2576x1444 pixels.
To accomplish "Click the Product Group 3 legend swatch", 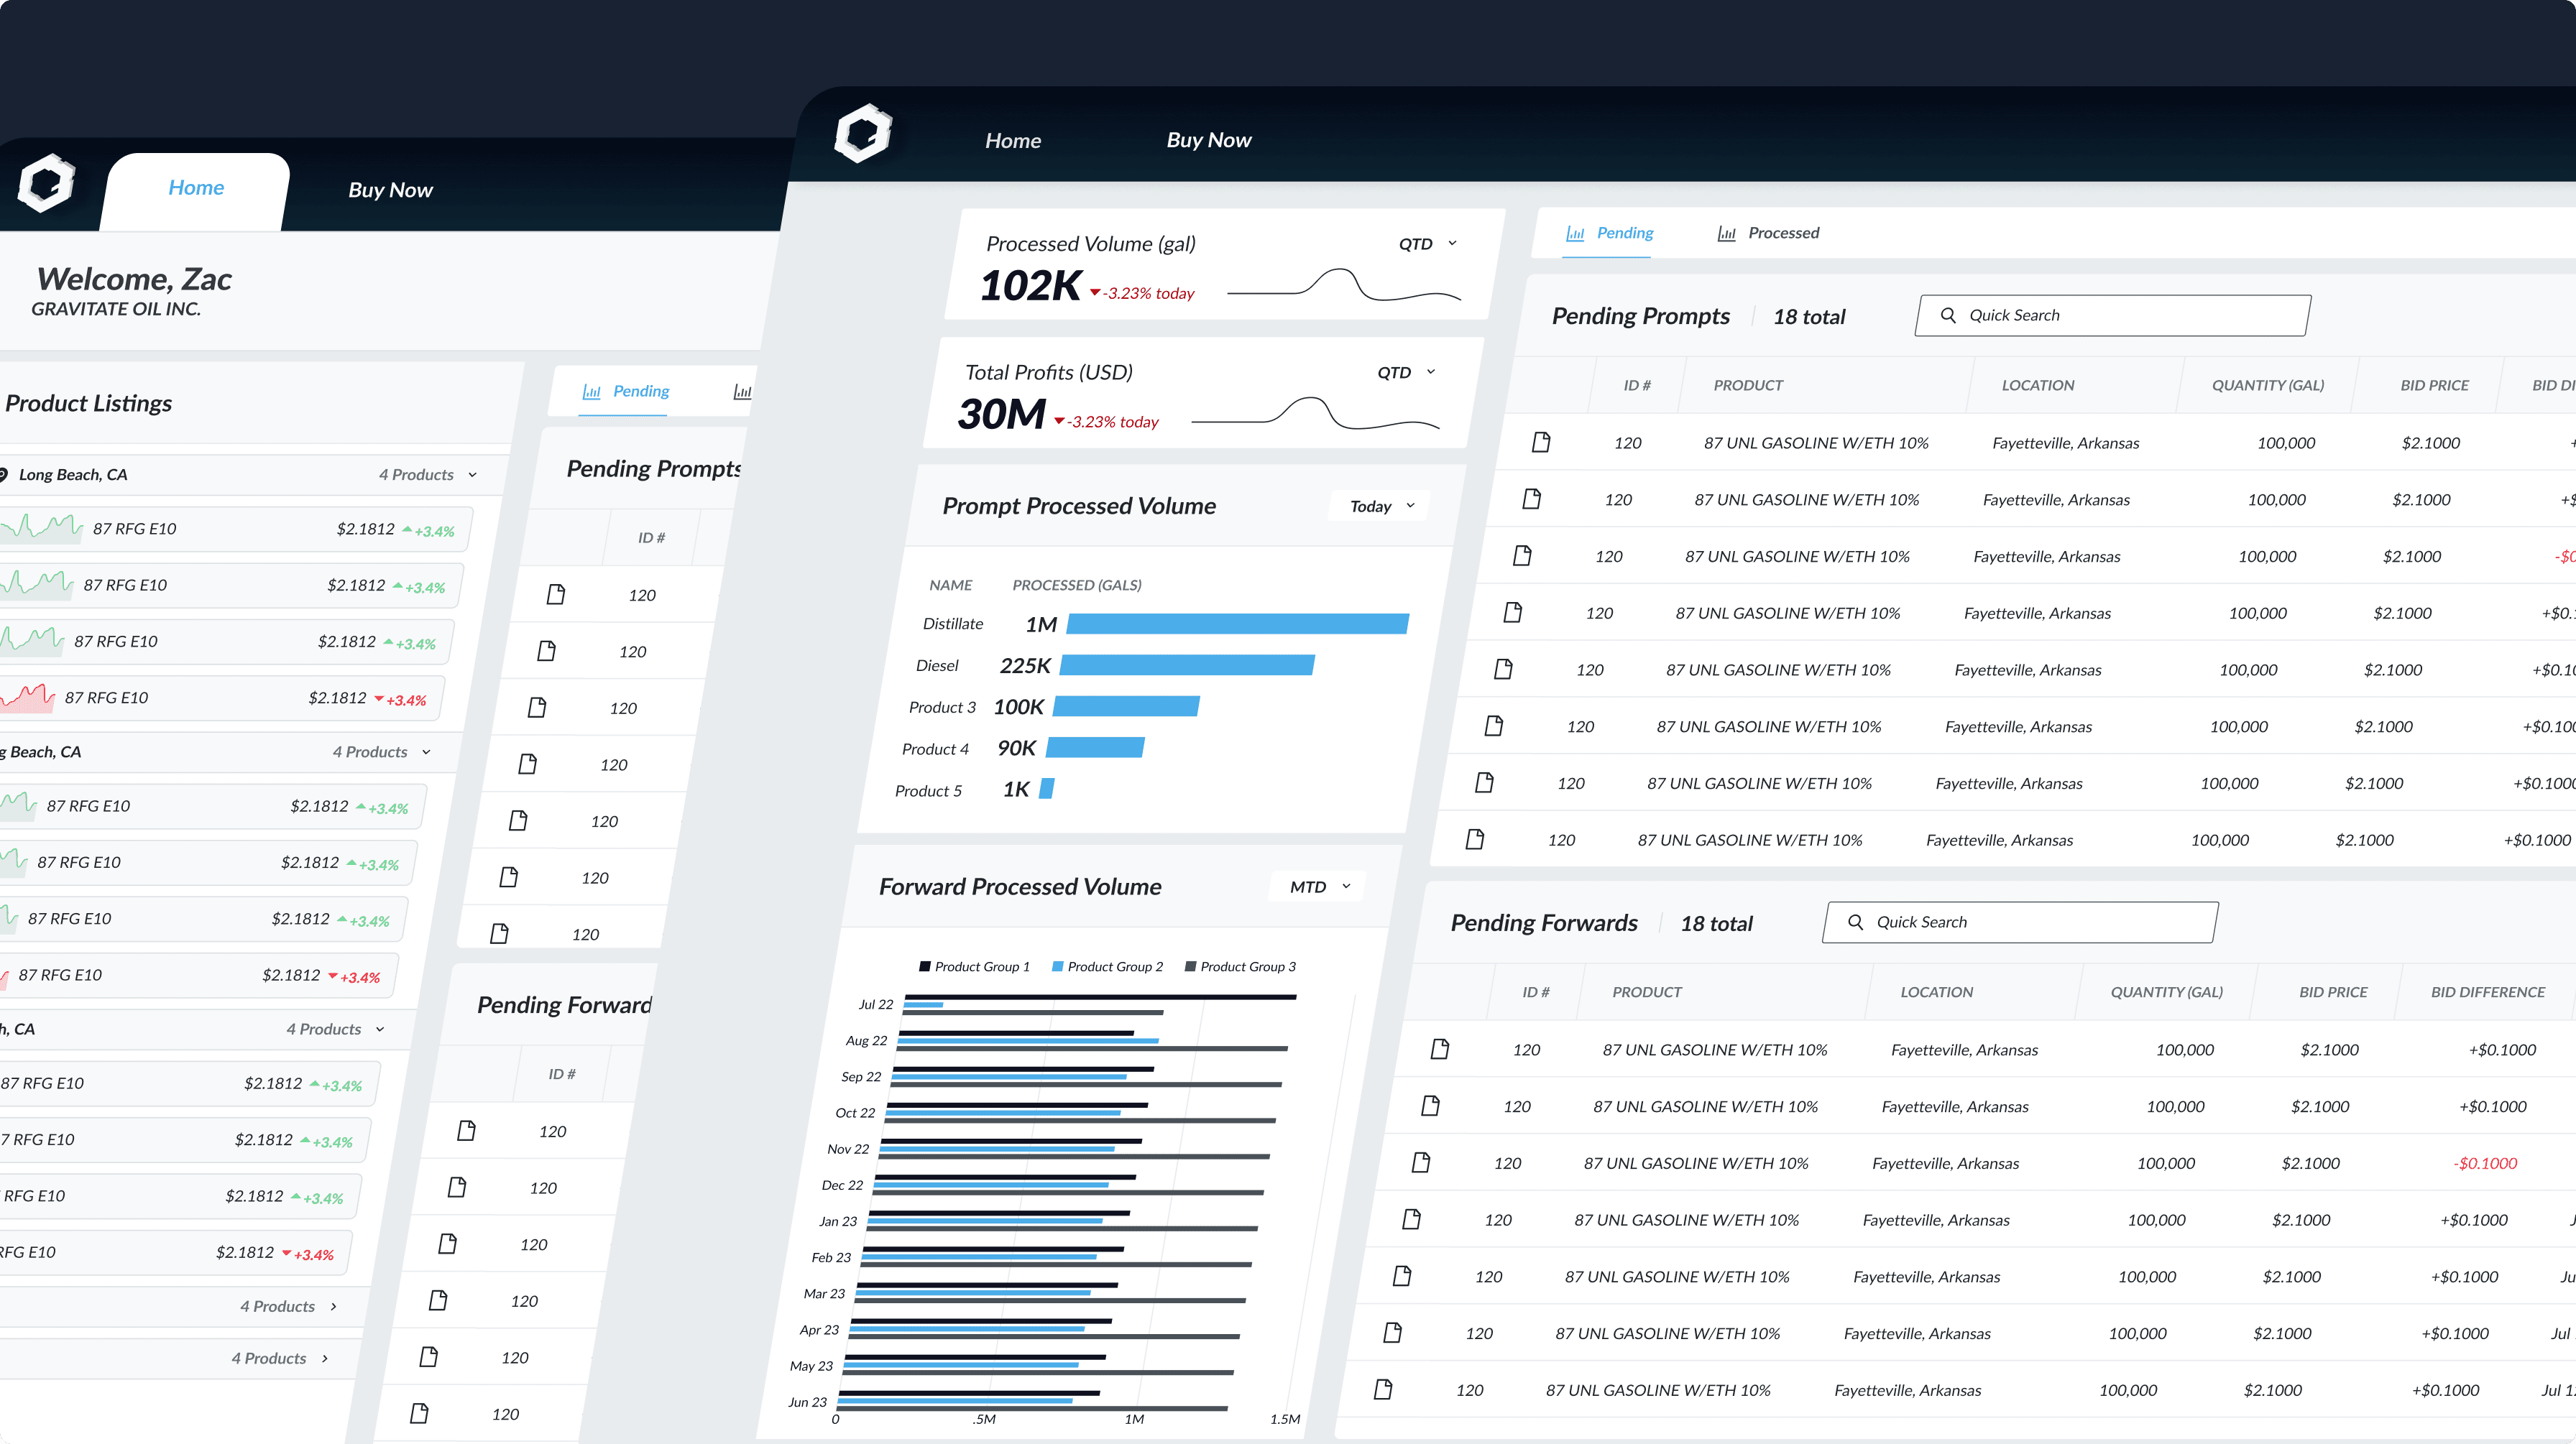I will tap(1190, 966).
